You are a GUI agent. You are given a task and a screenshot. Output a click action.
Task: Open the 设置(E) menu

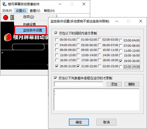[21, 11]
